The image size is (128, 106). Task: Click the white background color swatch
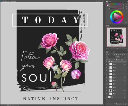[108, 5]
